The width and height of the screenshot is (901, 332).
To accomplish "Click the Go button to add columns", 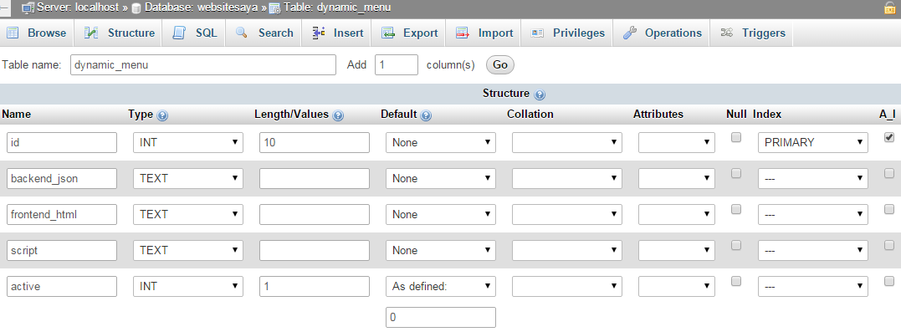I will [500, 65].
